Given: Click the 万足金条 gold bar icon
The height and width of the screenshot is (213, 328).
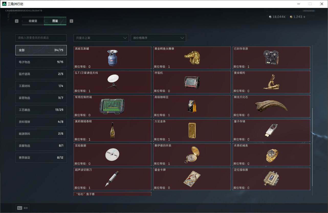Looking at the screenshot, I should (x=192, y=130).
